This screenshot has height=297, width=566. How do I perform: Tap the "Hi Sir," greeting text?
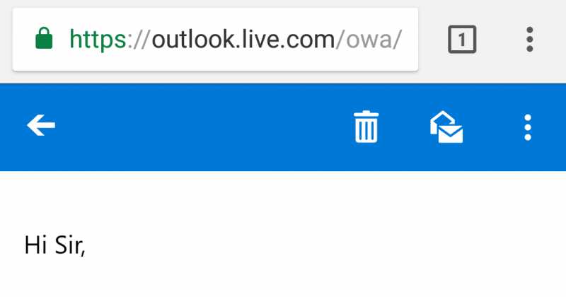pos(55,245)
